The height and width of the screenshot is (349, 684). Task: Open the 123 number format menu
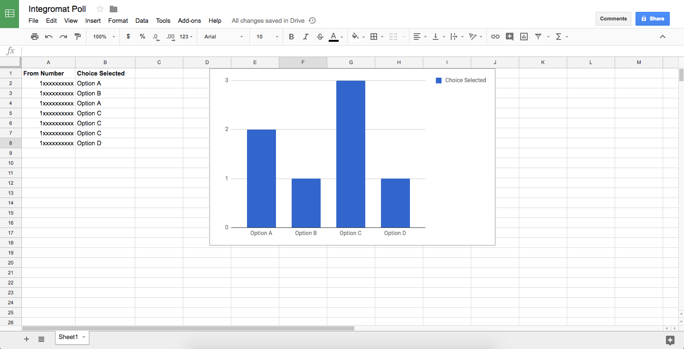click(x=184, y=37)
